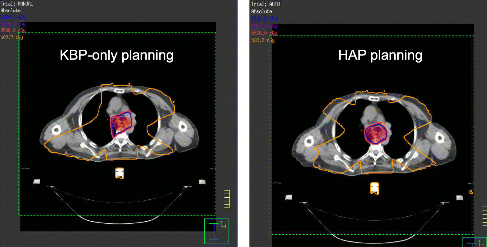Click the orange-outlined marker below patient in AUTO panel
Image resolution: width=487 pixels, height=247 pixels.
pyautogui.click(x=374, y=188)
